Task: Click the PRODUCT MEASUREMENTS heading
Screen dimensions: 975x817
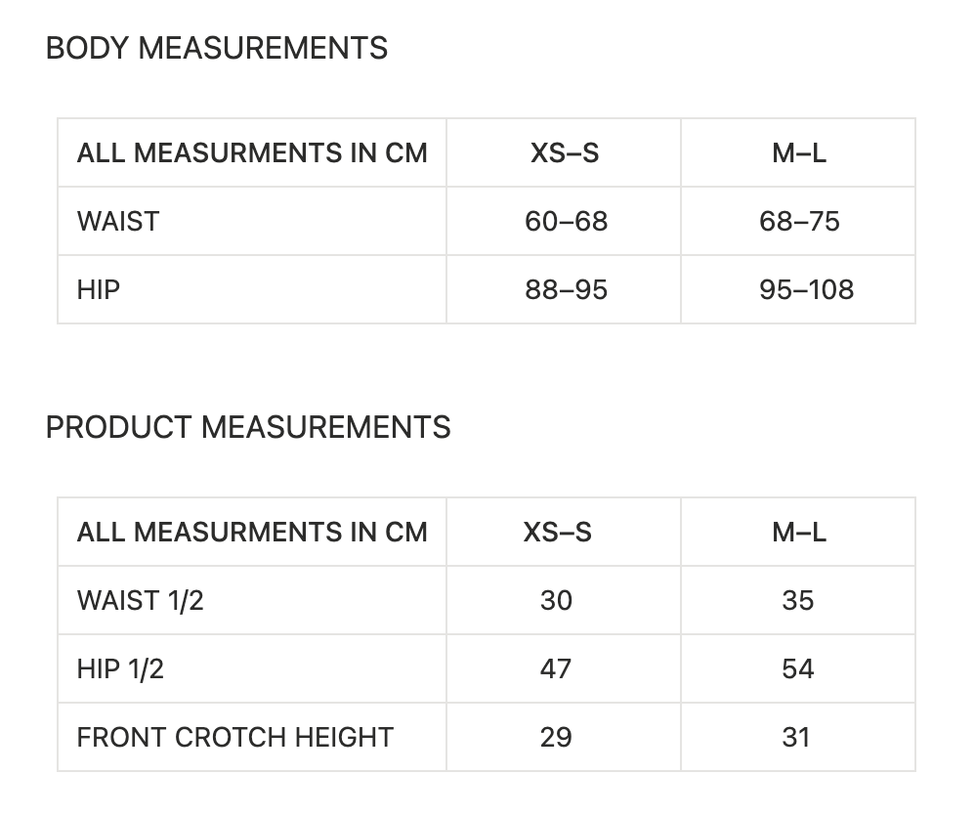Action: tap(248, 427)
